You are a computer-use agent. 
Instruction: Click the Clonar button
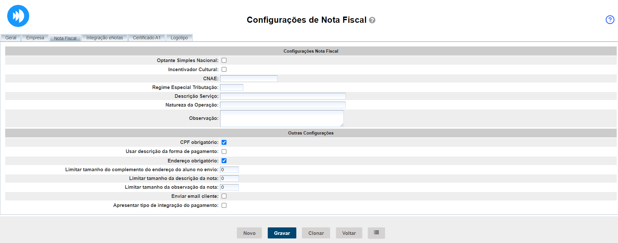pos(316,233)
